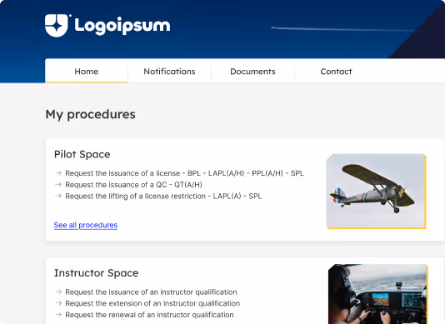
Task: Click arrow icon beside issuance of a QC
Action: point(58,184)
